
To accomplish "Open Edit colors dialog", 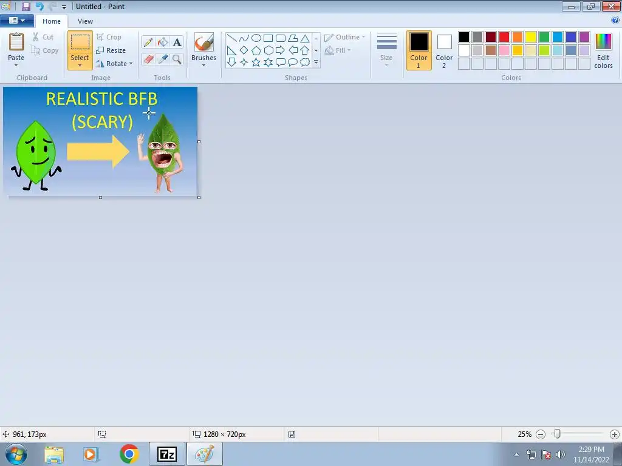I will [x=603, y=50].
